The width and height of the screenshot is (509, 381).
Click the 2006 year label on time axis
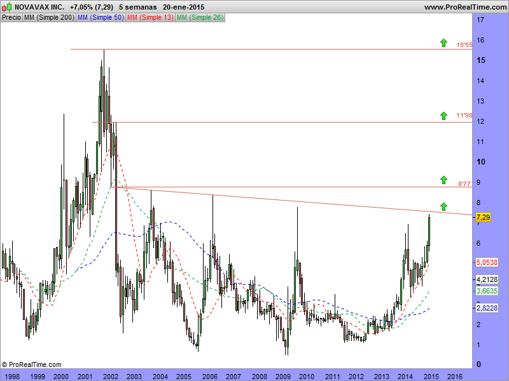[210, 377]
